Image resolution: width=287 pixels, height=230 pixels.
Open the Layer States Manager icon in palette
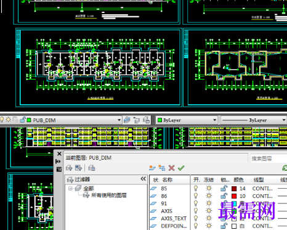coord(92,168)
